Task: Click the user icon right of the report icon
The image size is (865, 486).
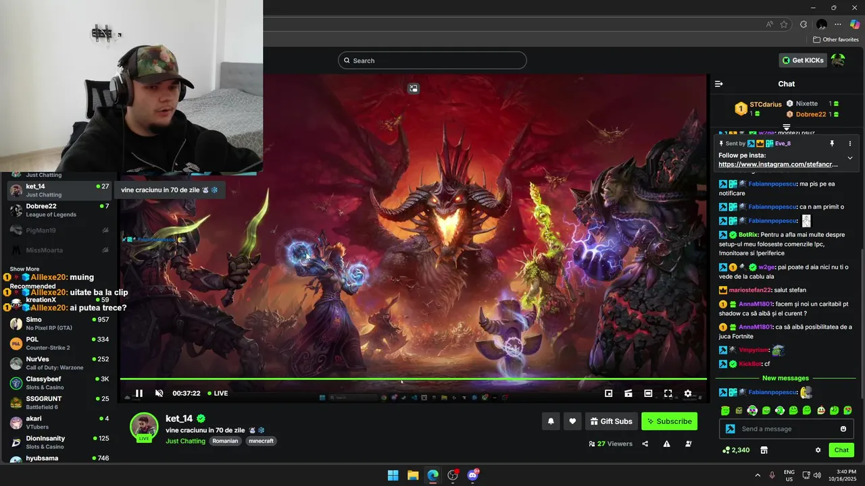Action: [x=688, y=443]
